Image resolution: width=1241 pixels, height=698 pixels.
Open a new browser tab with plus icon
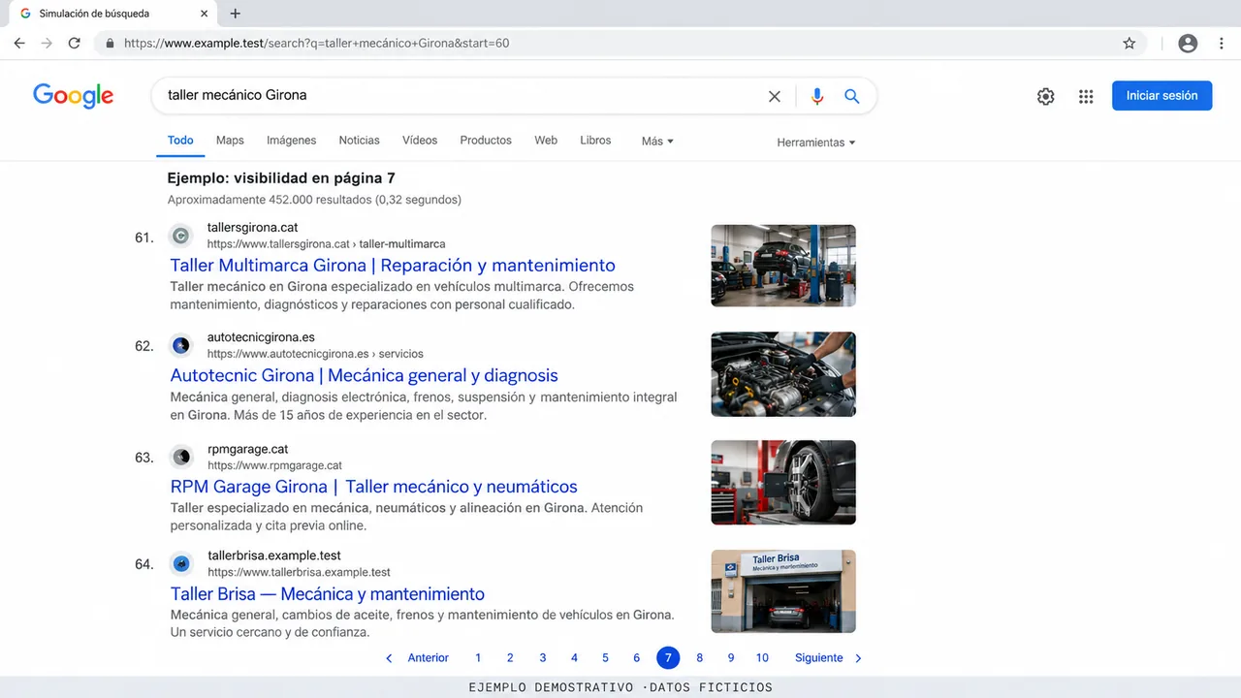[x=235, y=14]
